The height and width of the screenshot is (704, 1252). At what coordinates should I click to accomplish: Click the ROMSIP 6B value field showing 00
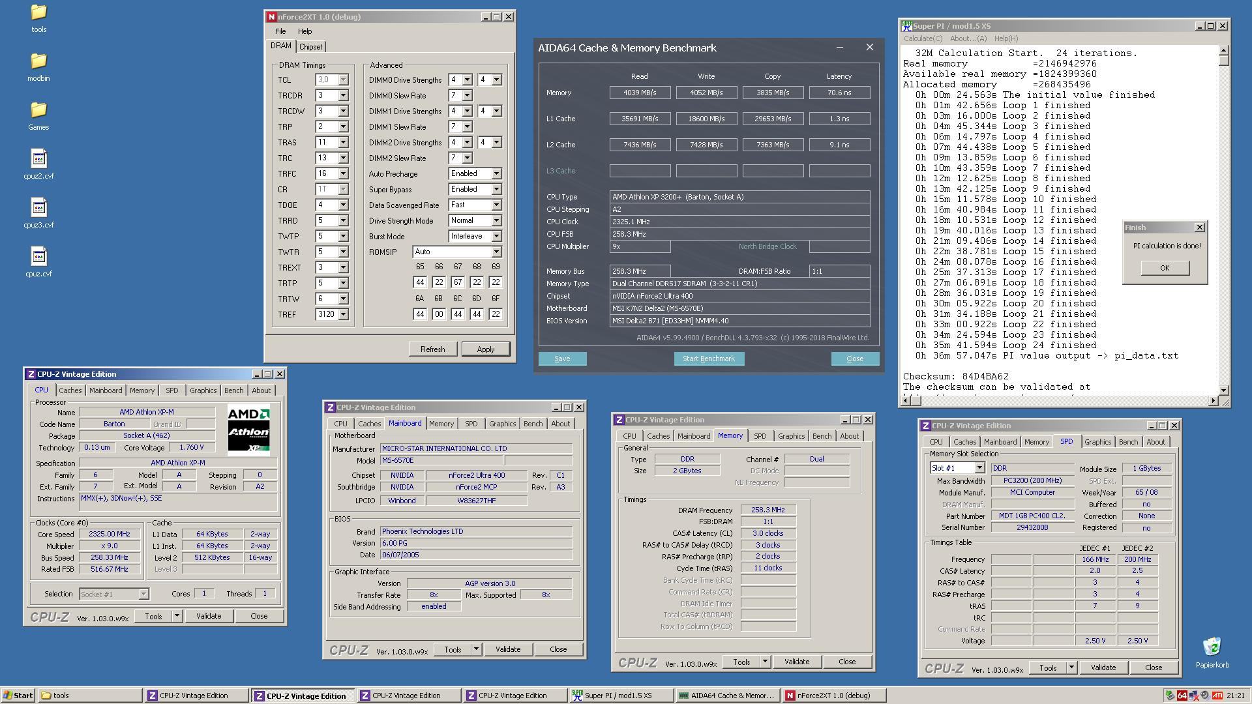pos(439,314)
